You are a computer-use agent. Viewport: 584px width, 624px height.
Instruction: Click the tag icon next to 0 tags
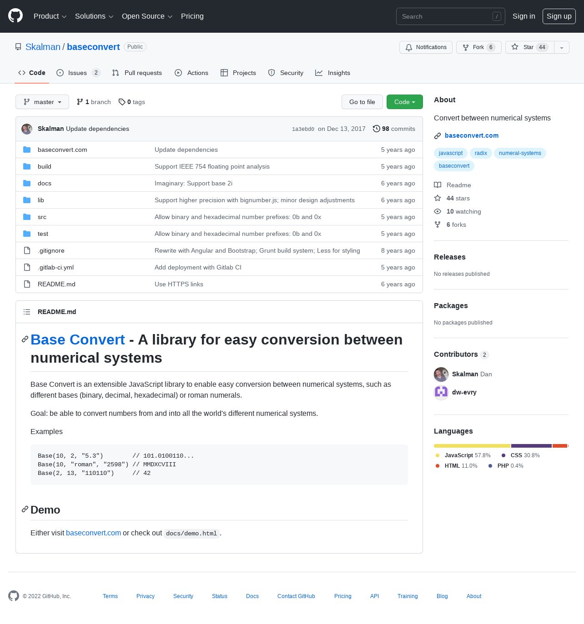point(122,102)
